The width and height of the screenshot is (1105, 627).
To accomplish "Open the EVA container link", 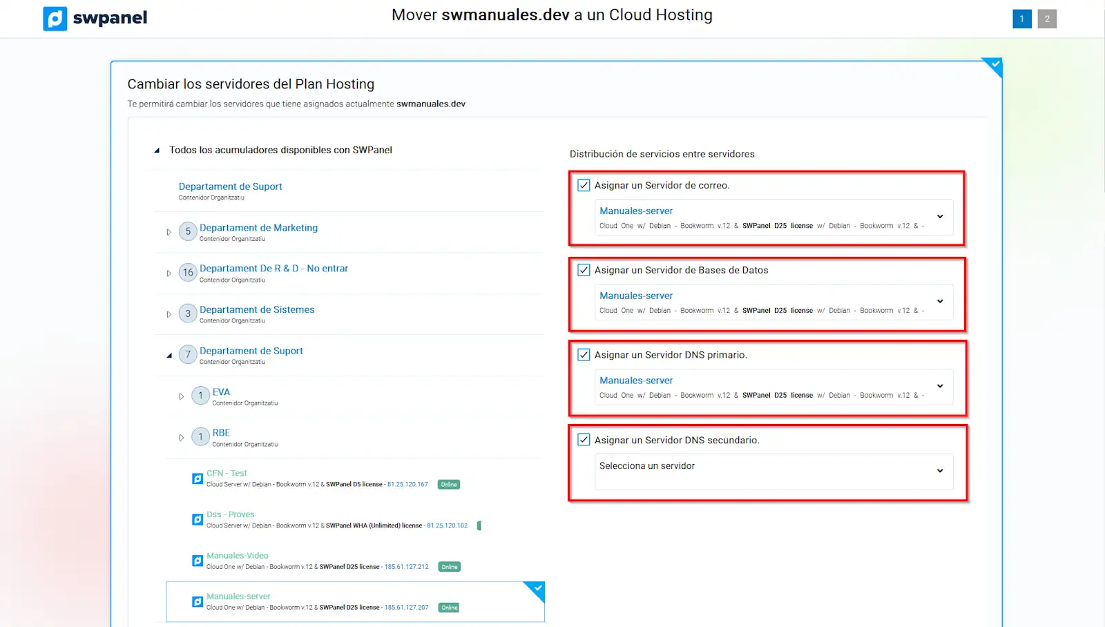I will point(221,392).
